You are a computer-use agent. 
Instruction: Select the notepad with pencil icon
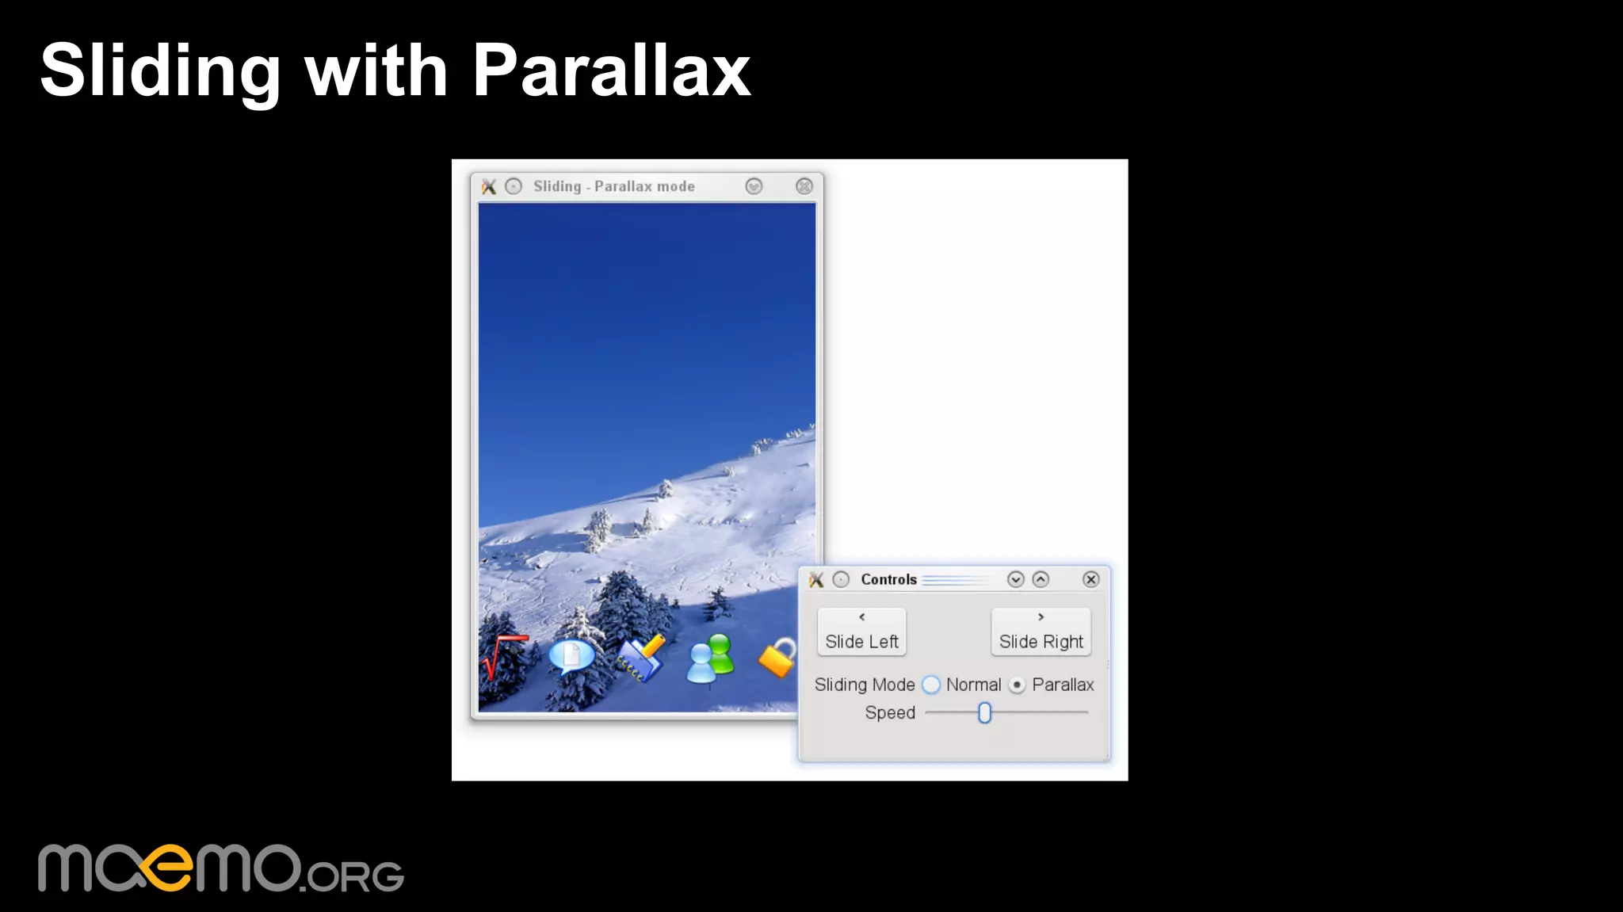pyautogui.click(x=640, y=657)
